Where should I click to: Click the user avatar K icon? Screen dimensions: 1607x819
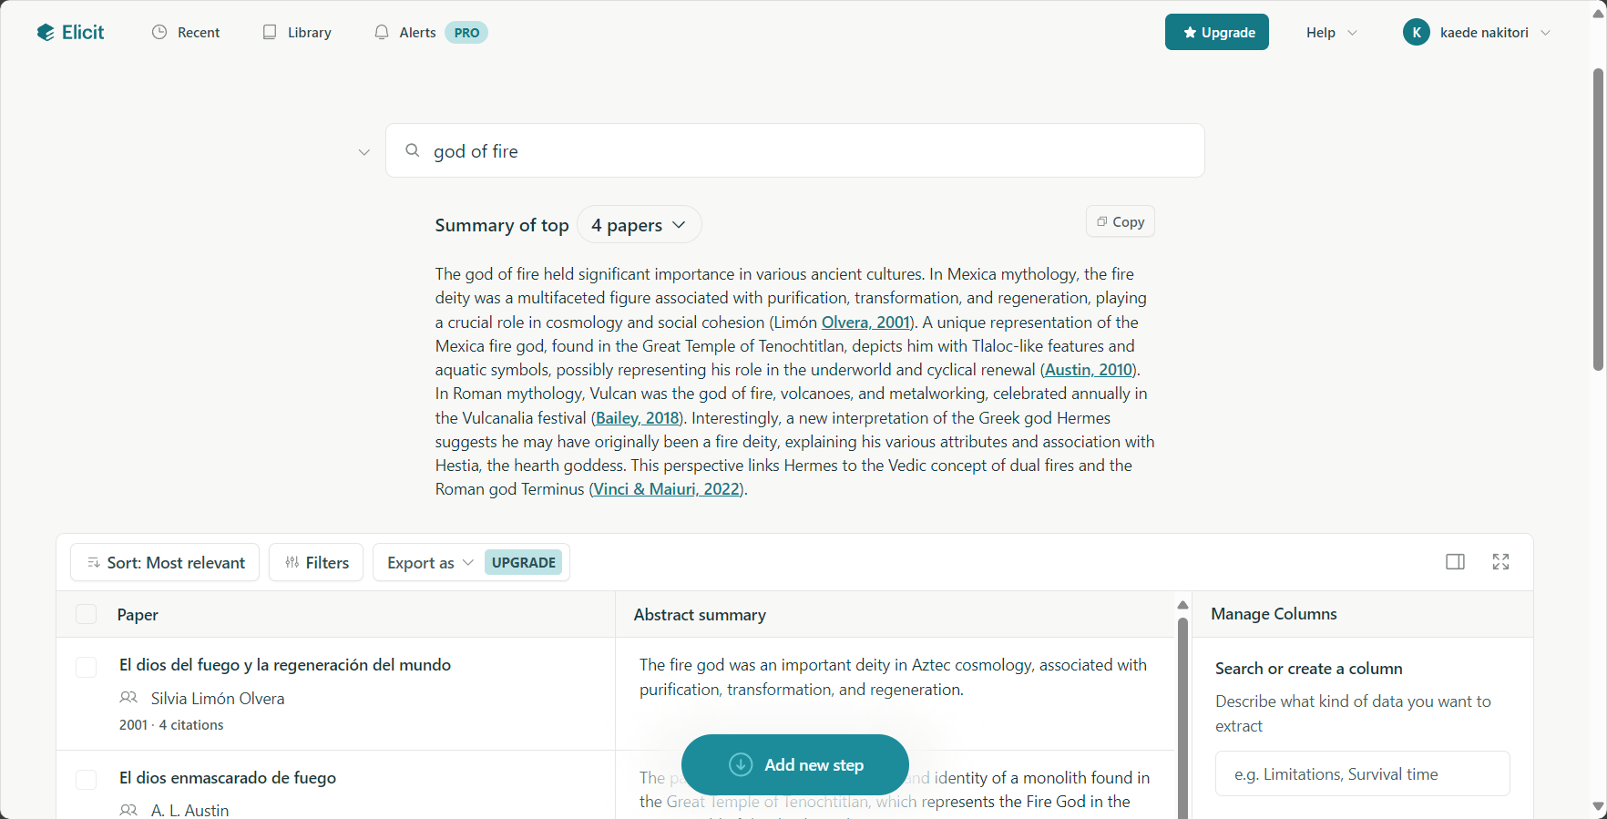point(1417,33)
